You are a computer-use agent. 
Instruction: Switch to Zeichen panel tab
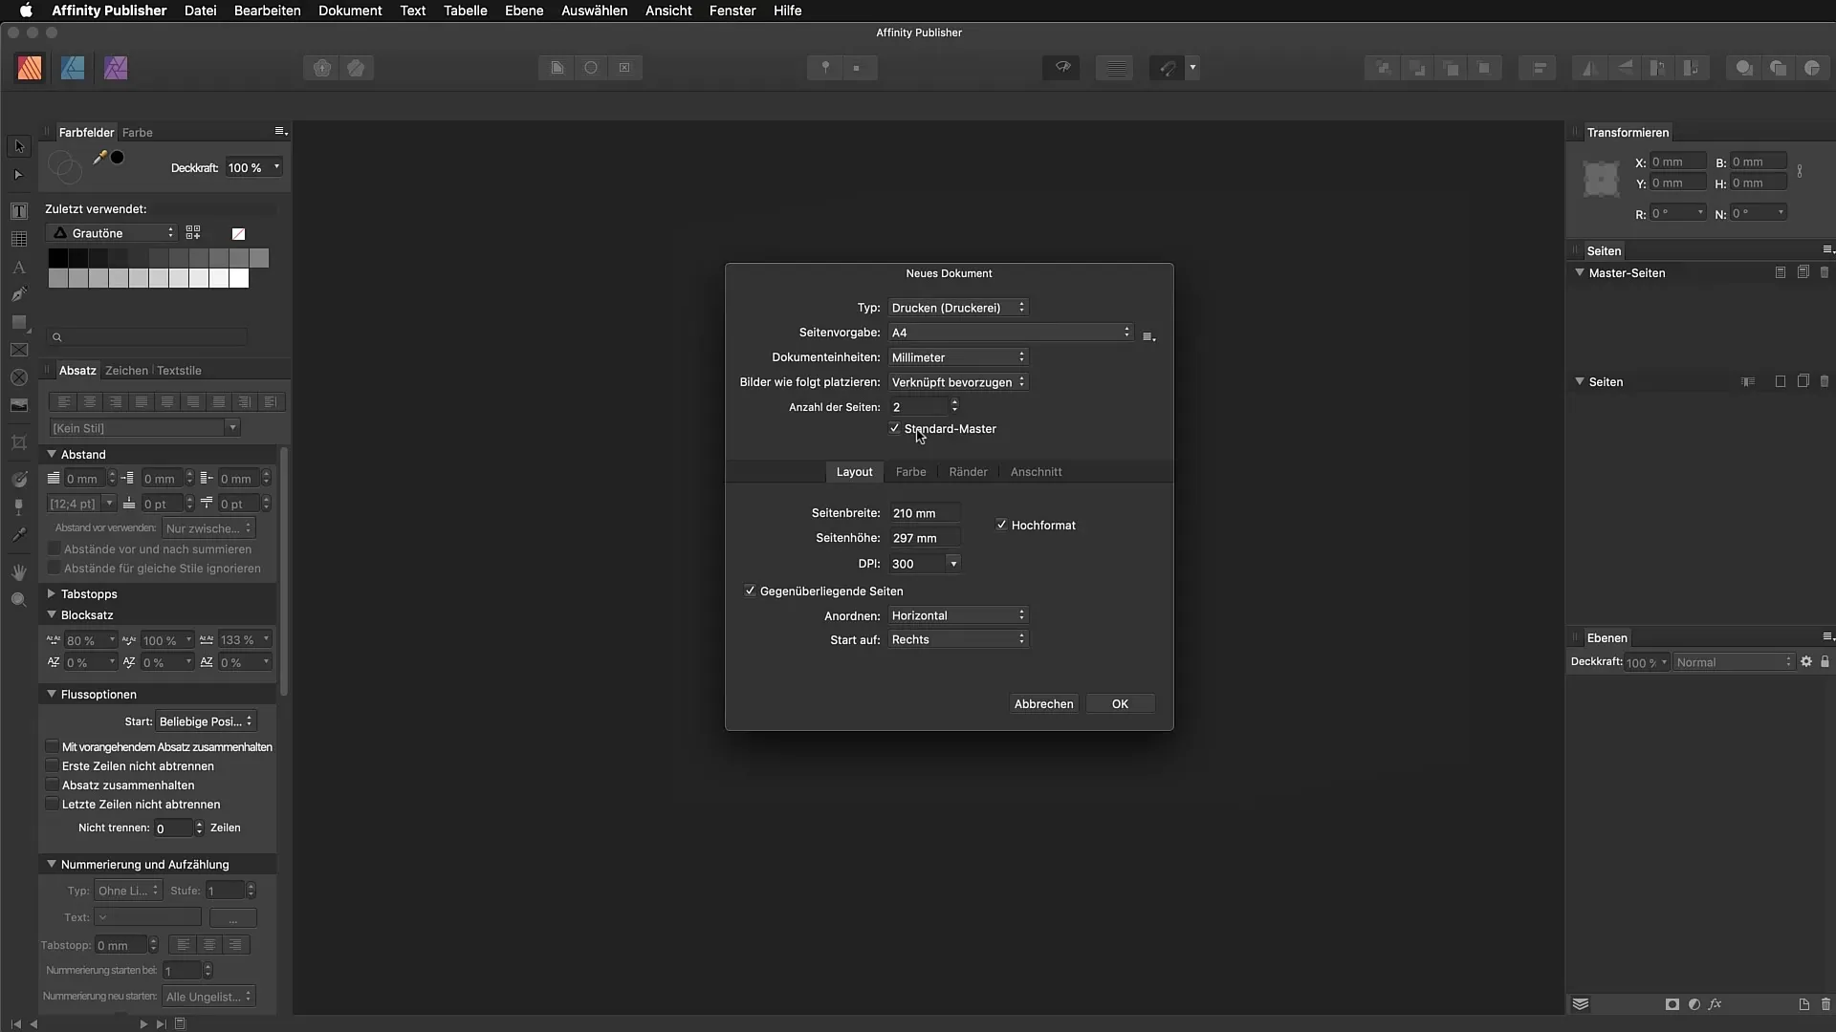[126, 370]
